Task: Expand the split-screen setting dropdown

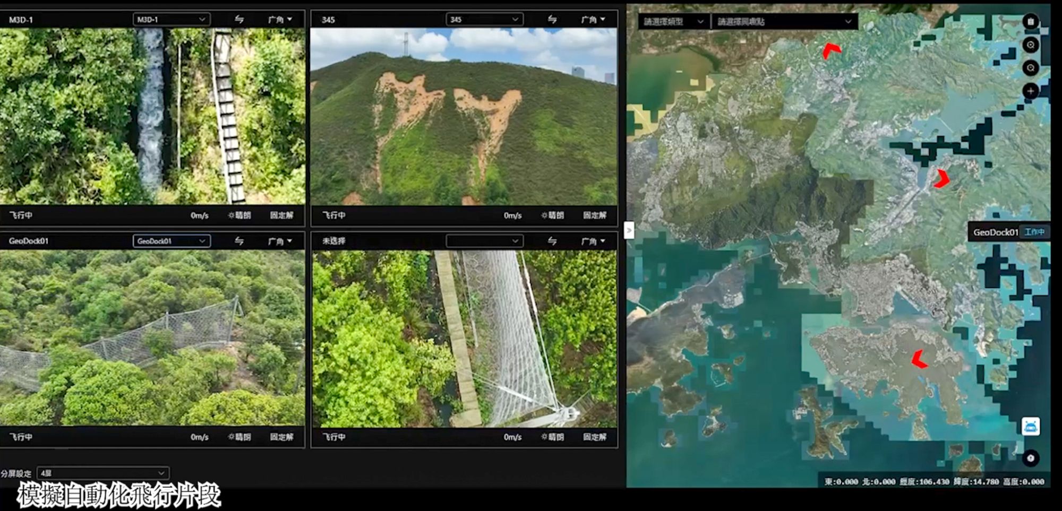Action: point(104,473)
